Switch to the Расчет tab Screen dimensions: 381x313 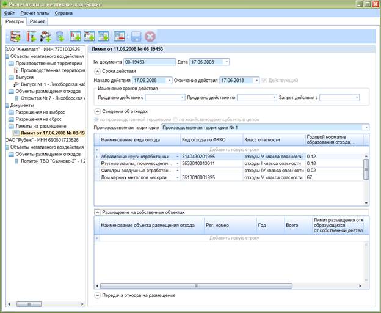click(37, 21)
